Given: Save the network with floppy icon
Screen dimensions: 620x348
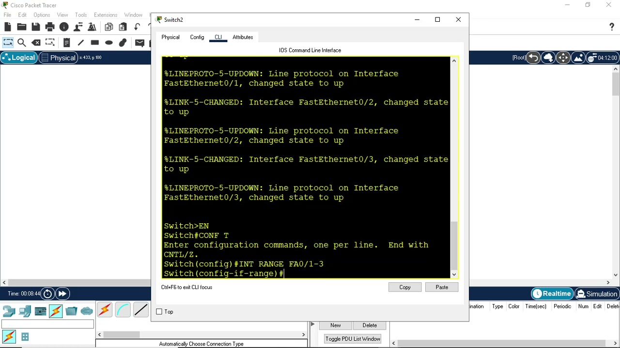Looking at the screenshot, I should point(36,27).
